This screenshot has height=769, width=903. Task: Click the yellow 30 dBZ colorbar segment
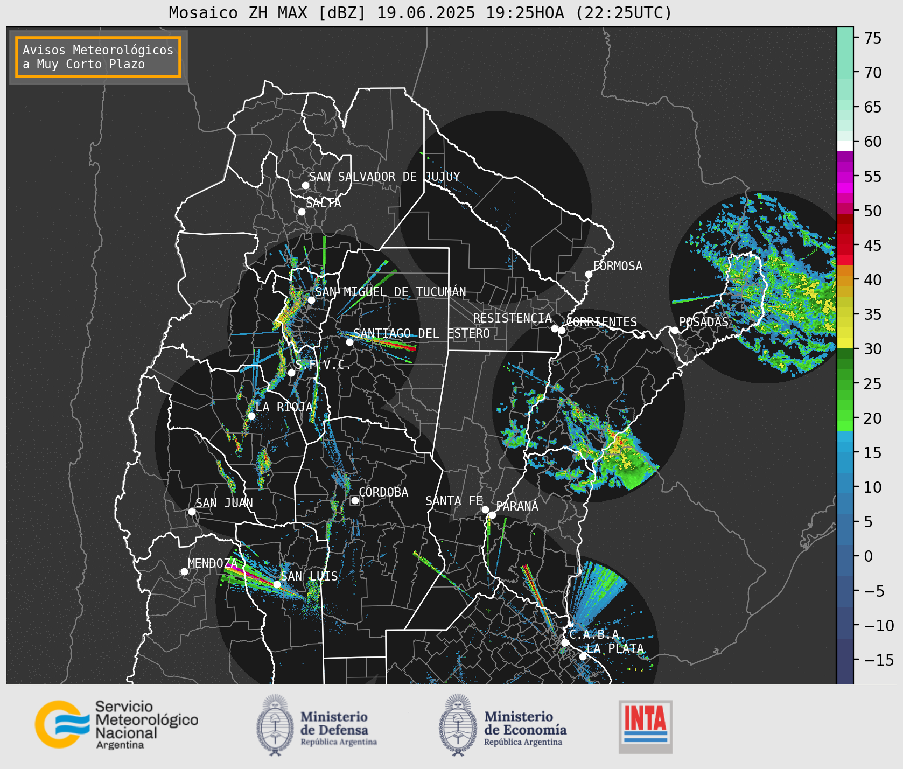point(845,344)
